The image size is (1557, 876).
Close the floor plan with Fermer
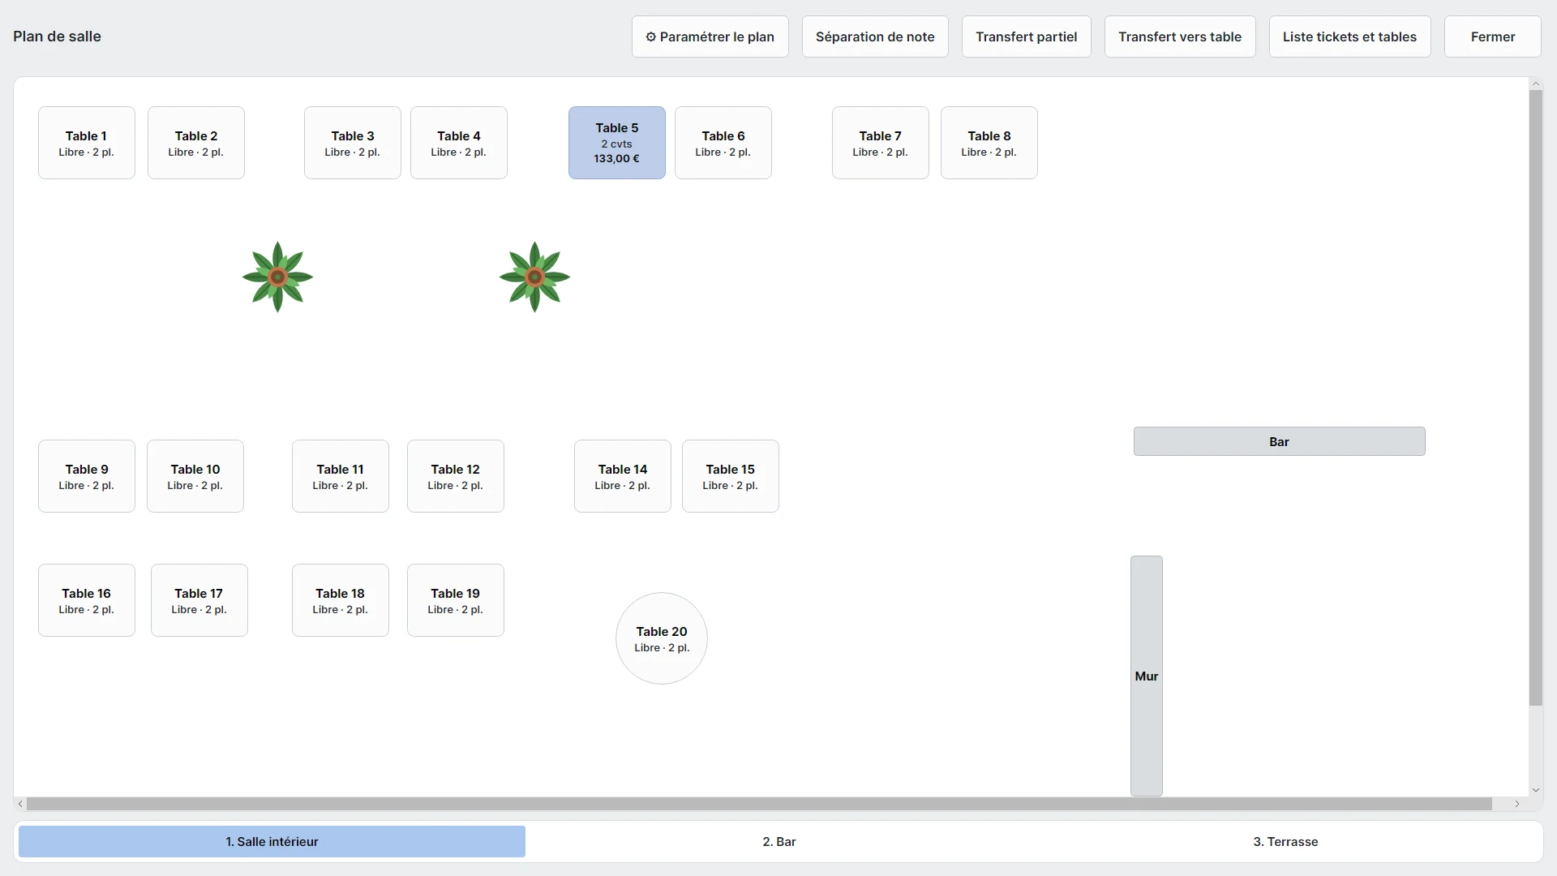click(x=1493, y=36)
